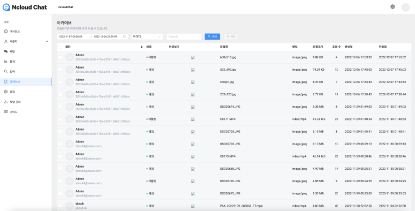
Task: Check the box for the DSC00720.JPG row
Action: click(60, 181)
